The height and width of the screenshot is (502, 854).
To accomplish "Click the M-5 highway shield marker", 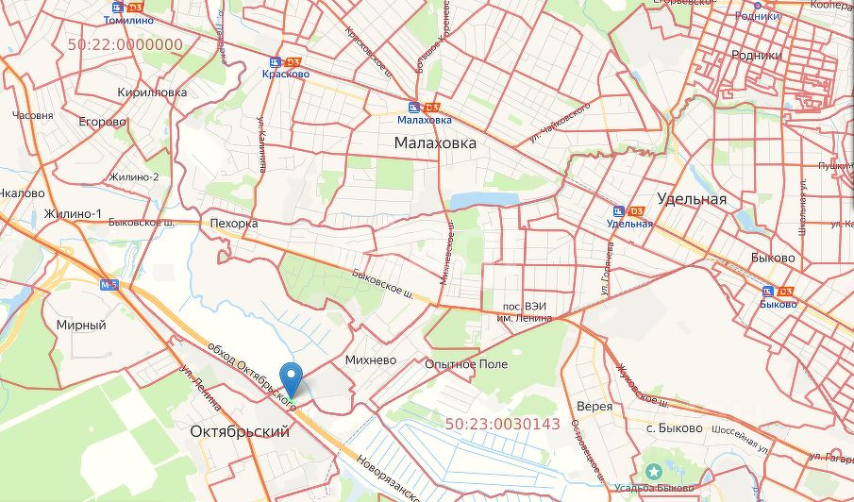I will click(x=109, y=284).
